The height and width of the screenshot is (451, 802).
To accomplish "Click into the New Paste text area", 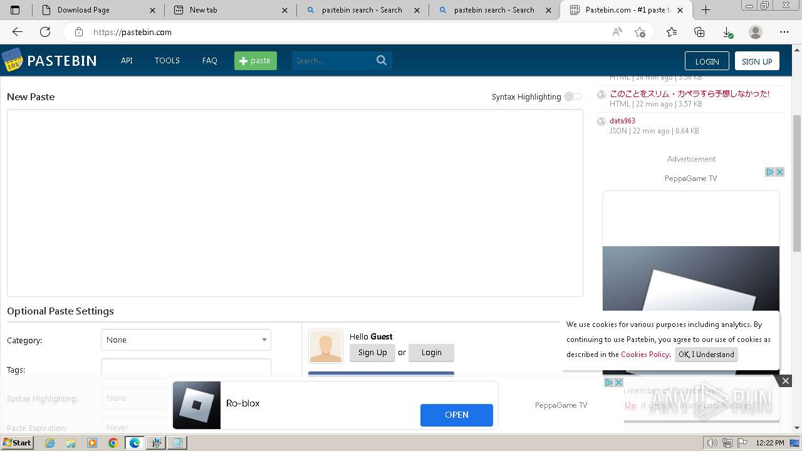I will pos(295,203).
